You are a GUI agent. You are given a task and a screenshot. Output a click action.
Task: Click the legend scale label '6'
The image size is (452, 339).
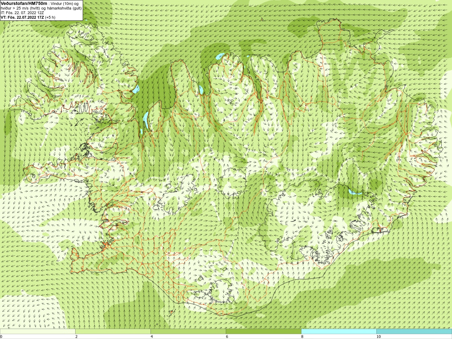point(227,337)
